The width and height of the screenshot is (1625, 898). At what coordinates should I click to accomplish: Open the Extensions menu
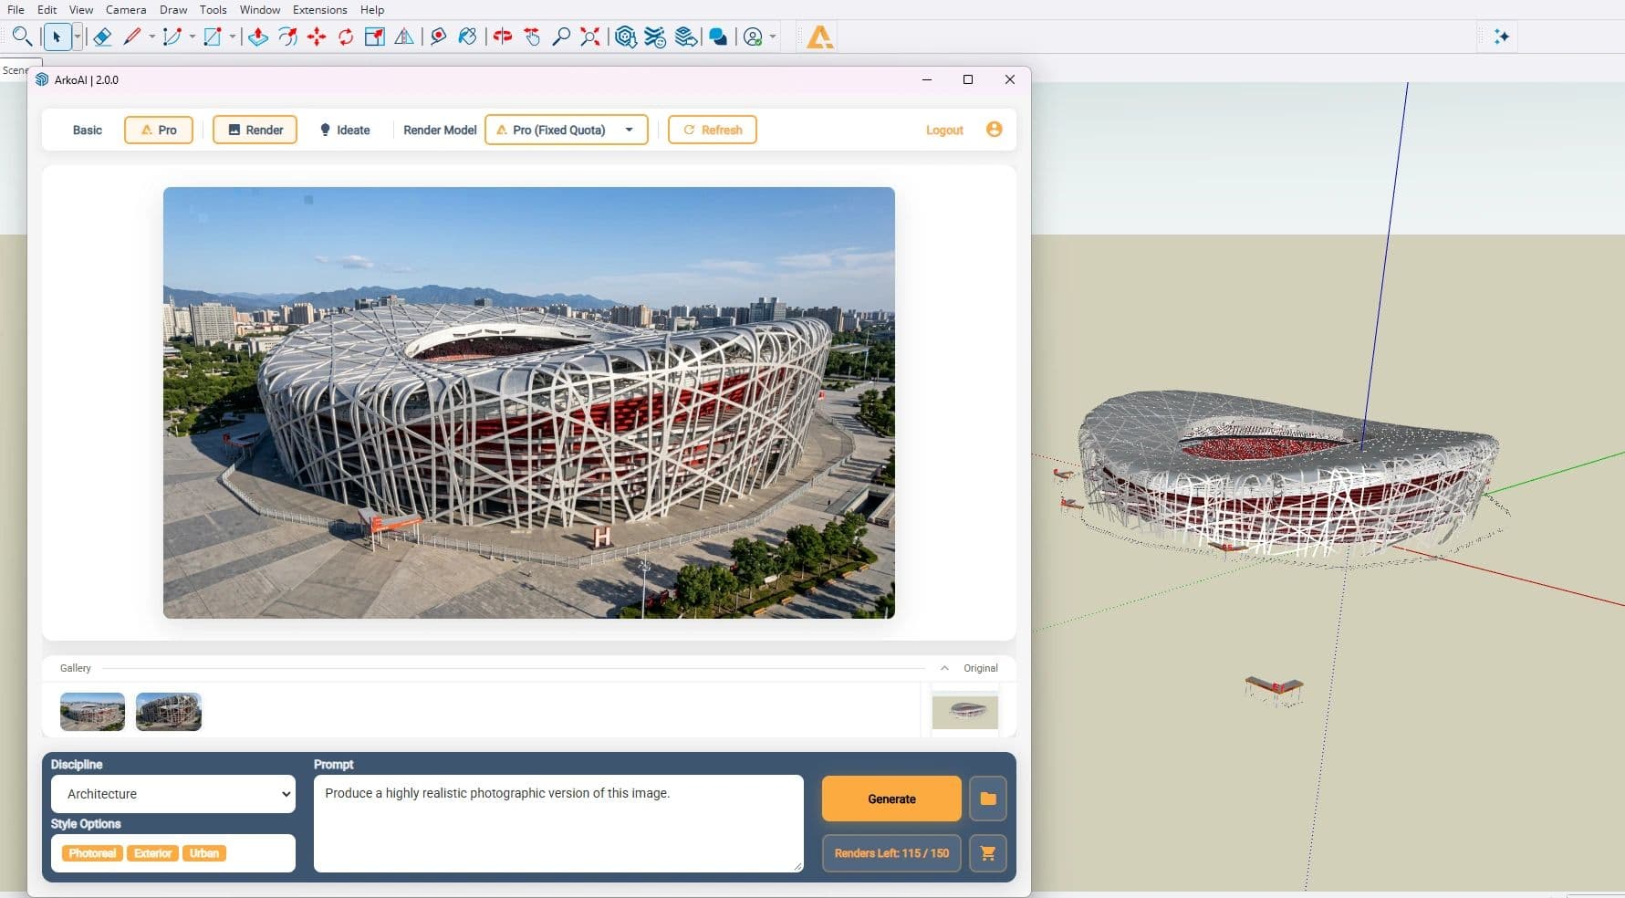click(319, 9)
